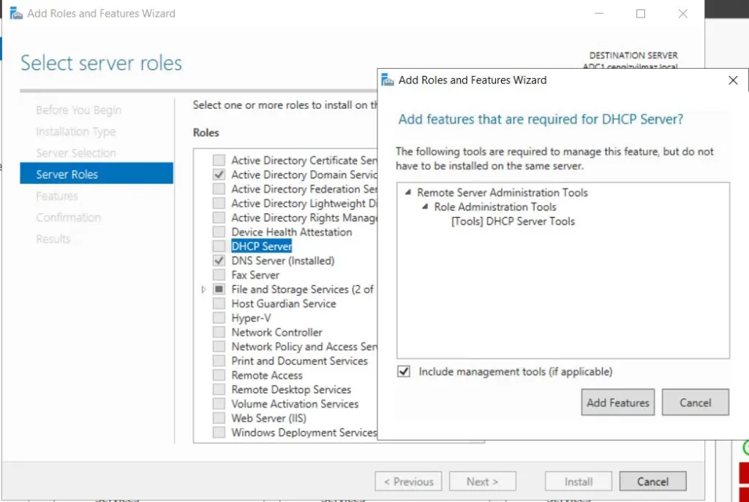This screenshot has width=749, height=502.
Task: Check Network Policy and Access Services role
Action: click(219, 346)
